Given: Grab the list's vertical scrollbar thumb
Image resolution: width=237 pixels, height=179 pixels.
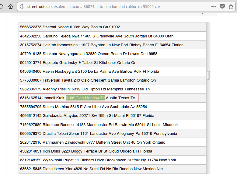Looking at the screenshot, I should (208, 75).
